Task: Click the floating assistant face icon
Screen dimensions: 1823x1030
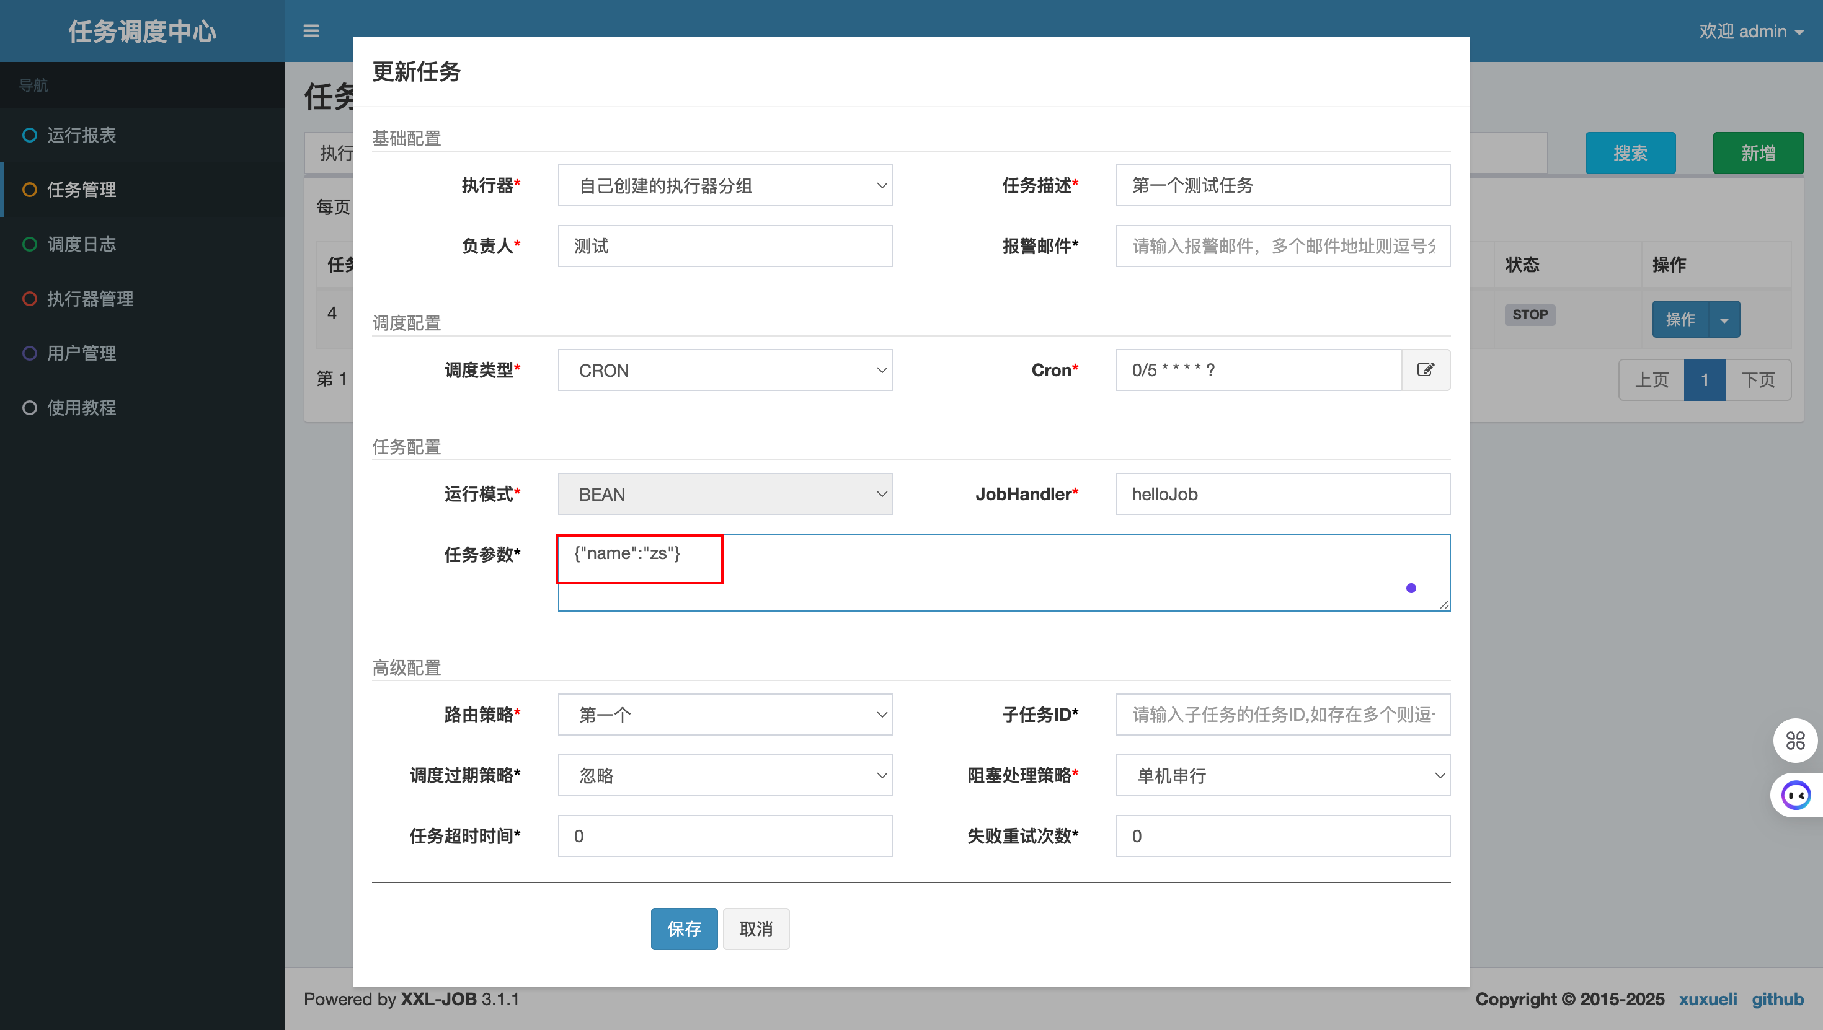Action: tap(1797, 796)
